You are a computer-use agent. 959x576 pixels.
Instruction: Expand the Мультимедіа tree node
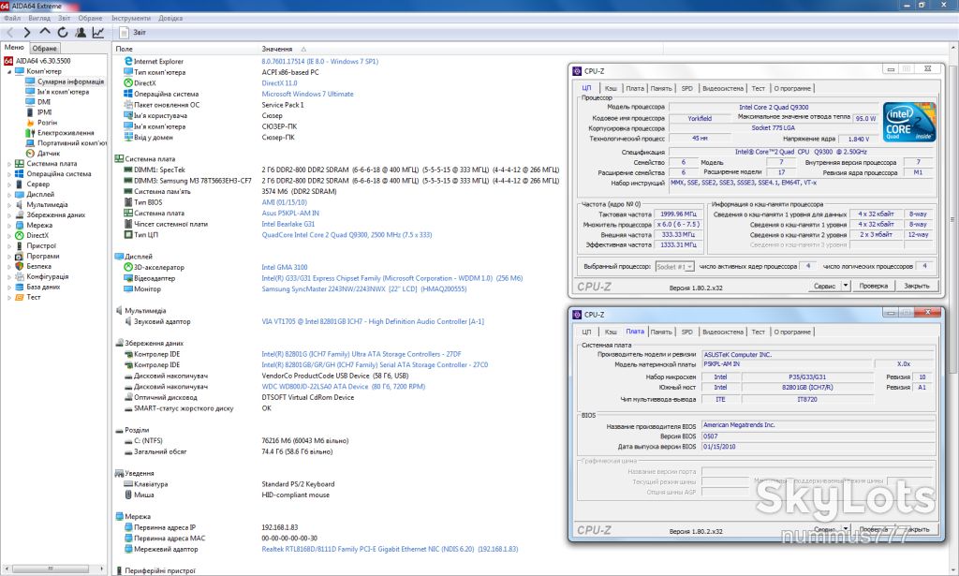click(8, 205)
